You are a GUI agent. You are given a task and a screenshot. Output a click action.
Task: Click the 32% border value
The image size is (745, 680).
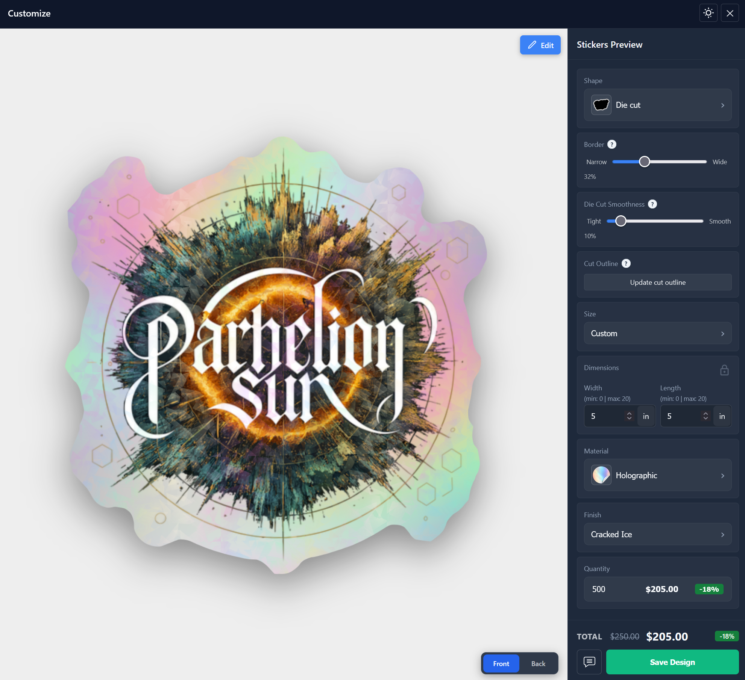pos(590,176)
